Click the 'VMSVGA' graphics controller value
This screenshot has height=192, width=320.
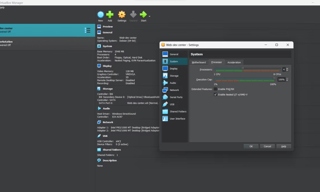pos(131,74)
